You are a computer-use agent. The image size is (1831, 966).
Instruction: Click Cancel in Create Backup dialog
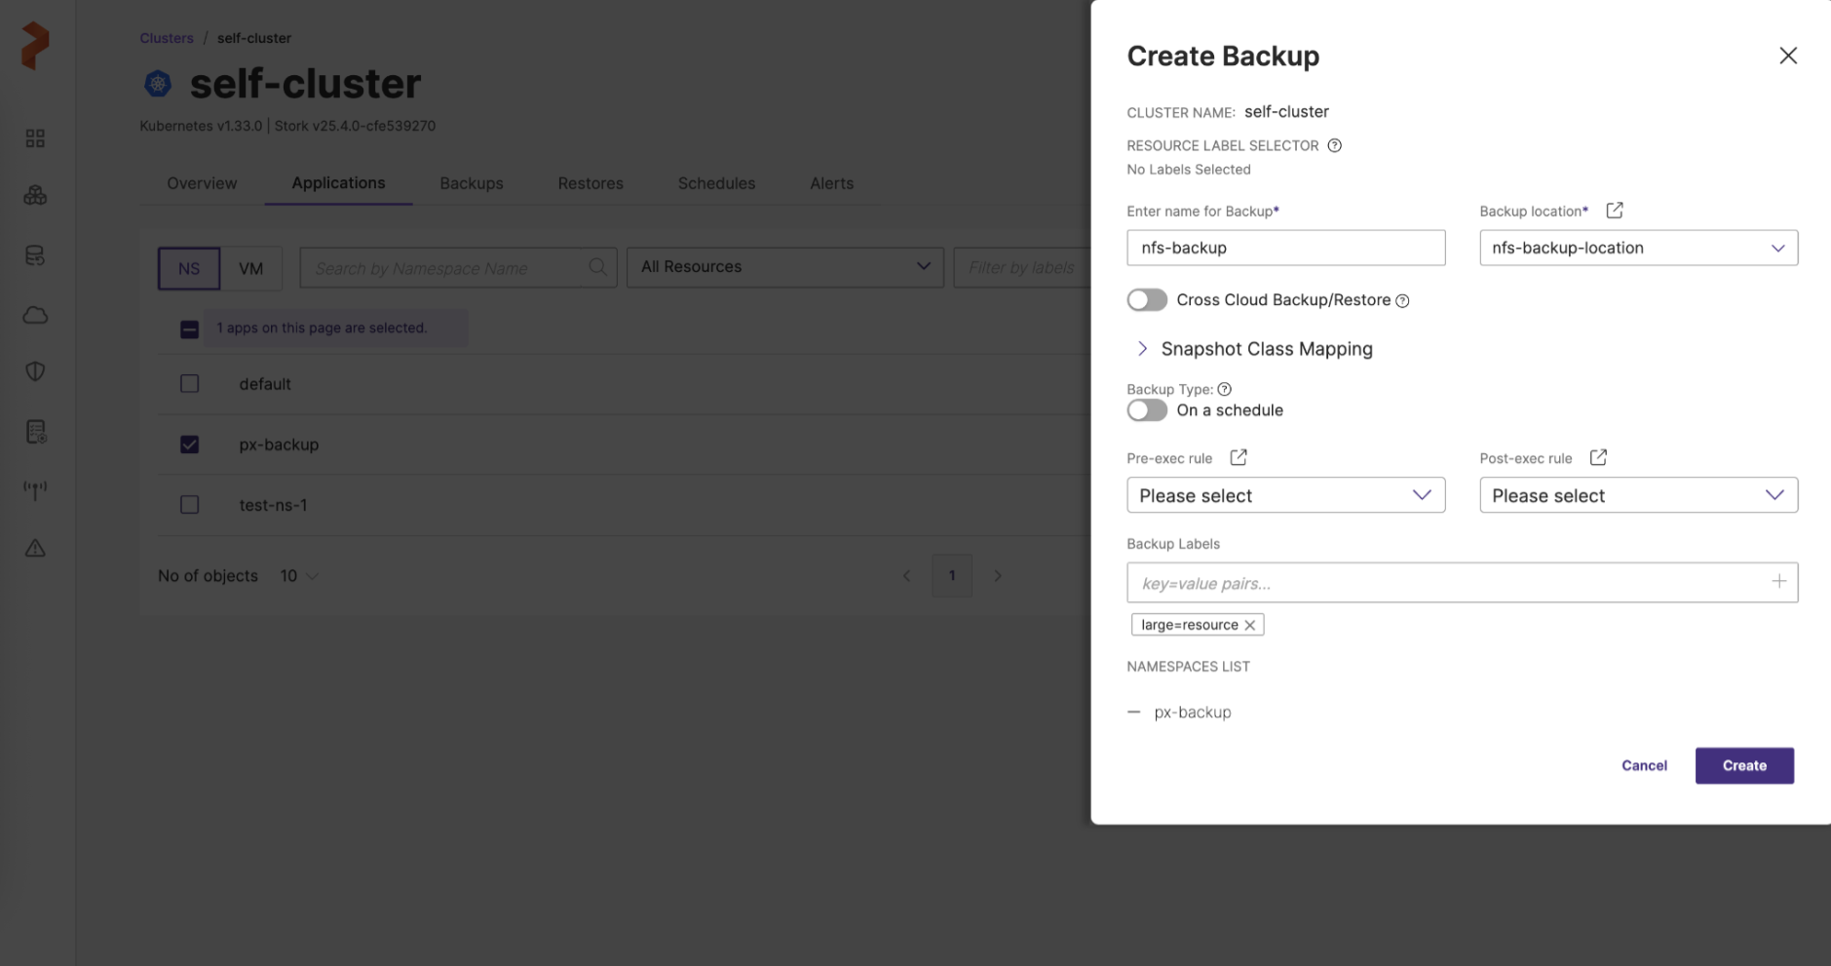pos(1644,765)
